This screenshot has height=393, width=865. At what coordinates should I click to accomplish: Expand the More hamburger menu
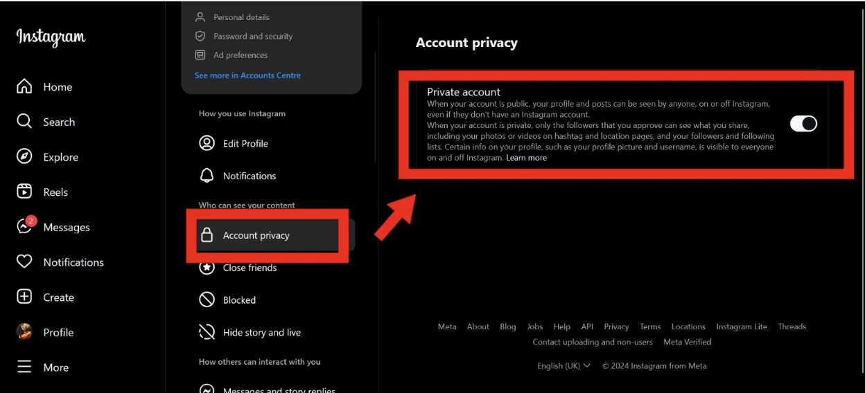click(24, 367)
